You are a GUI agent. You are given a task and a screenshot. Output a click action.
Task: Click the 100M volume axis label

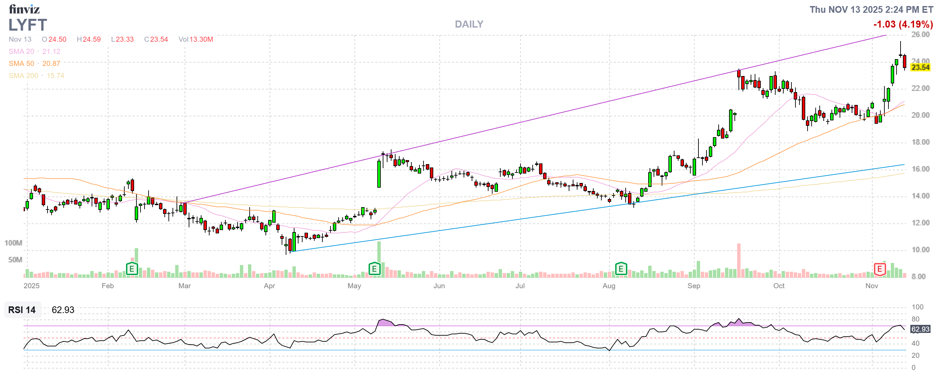click(13, 243)
